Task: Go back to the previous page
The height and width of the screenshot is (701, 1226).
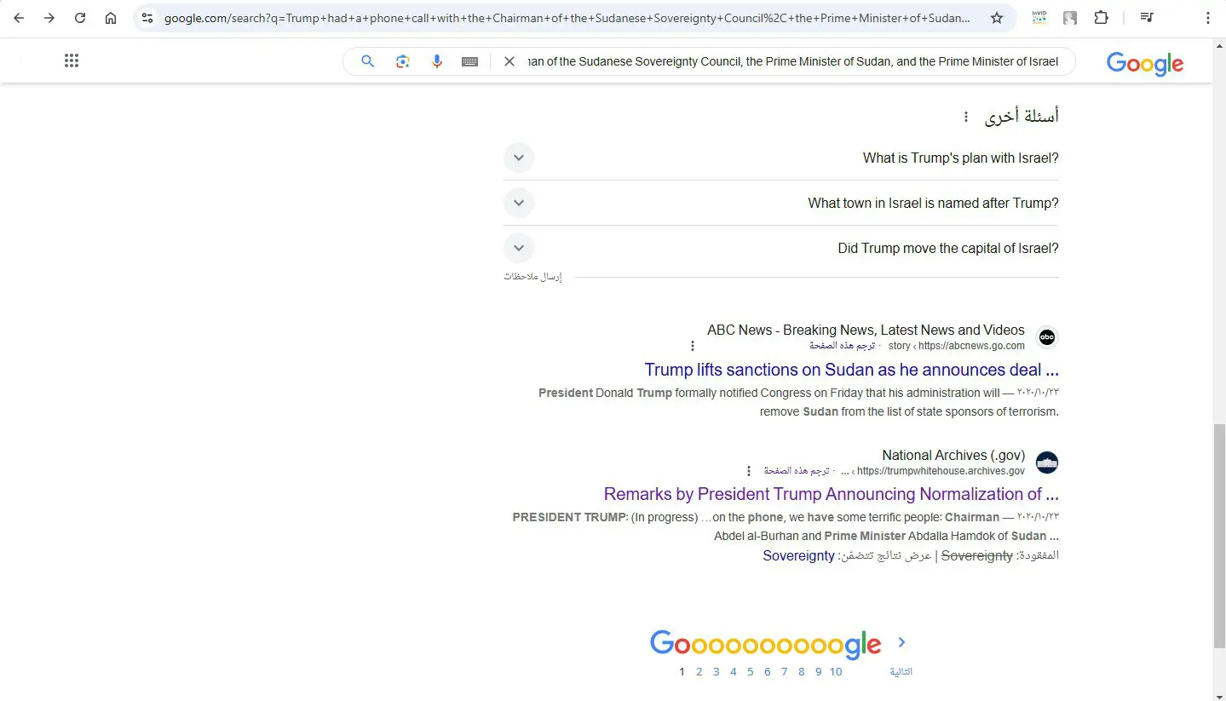Action: [19, 18]
